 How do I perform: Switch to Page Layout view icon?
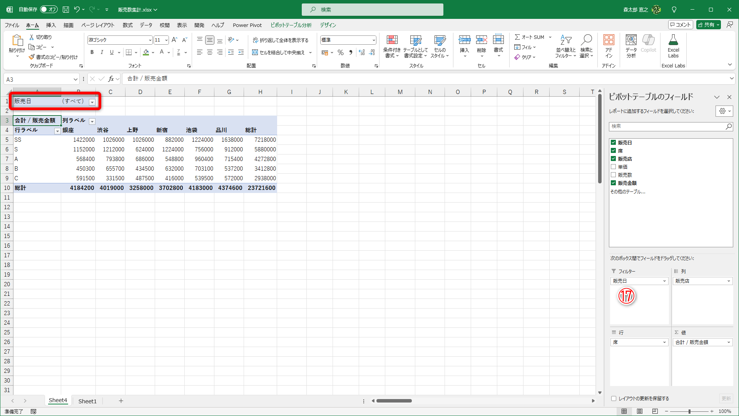pyautogui.click(x=640, y=411)
